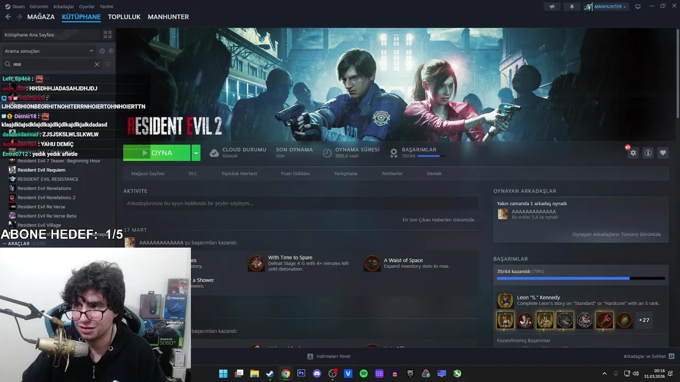680x382 pixels.
Task: Open Puan Dükkânı
Action: click(295, 173)
